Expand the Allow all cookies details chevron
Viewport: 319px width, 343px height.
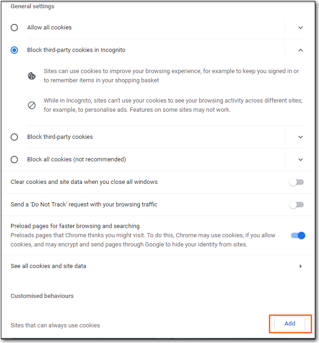[301, 28]
